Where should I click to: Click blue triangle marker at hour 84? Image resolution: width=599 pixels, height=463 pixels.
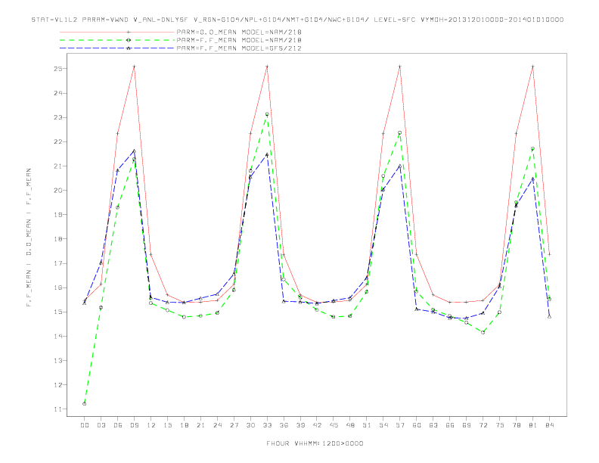tap(549, 316)
